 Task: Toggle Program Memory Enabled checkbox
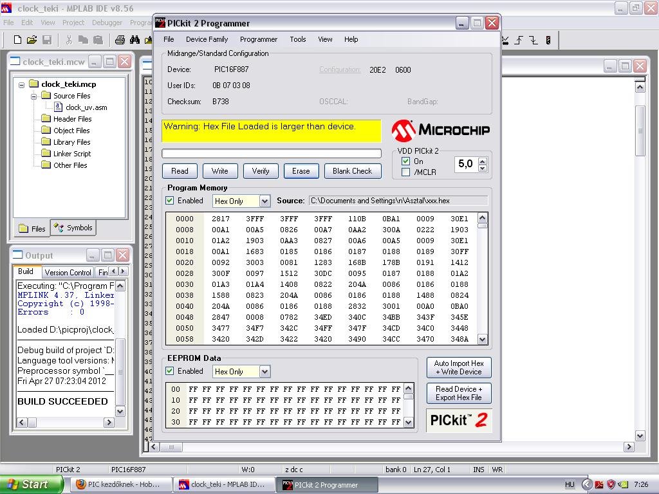coord(169,201)
